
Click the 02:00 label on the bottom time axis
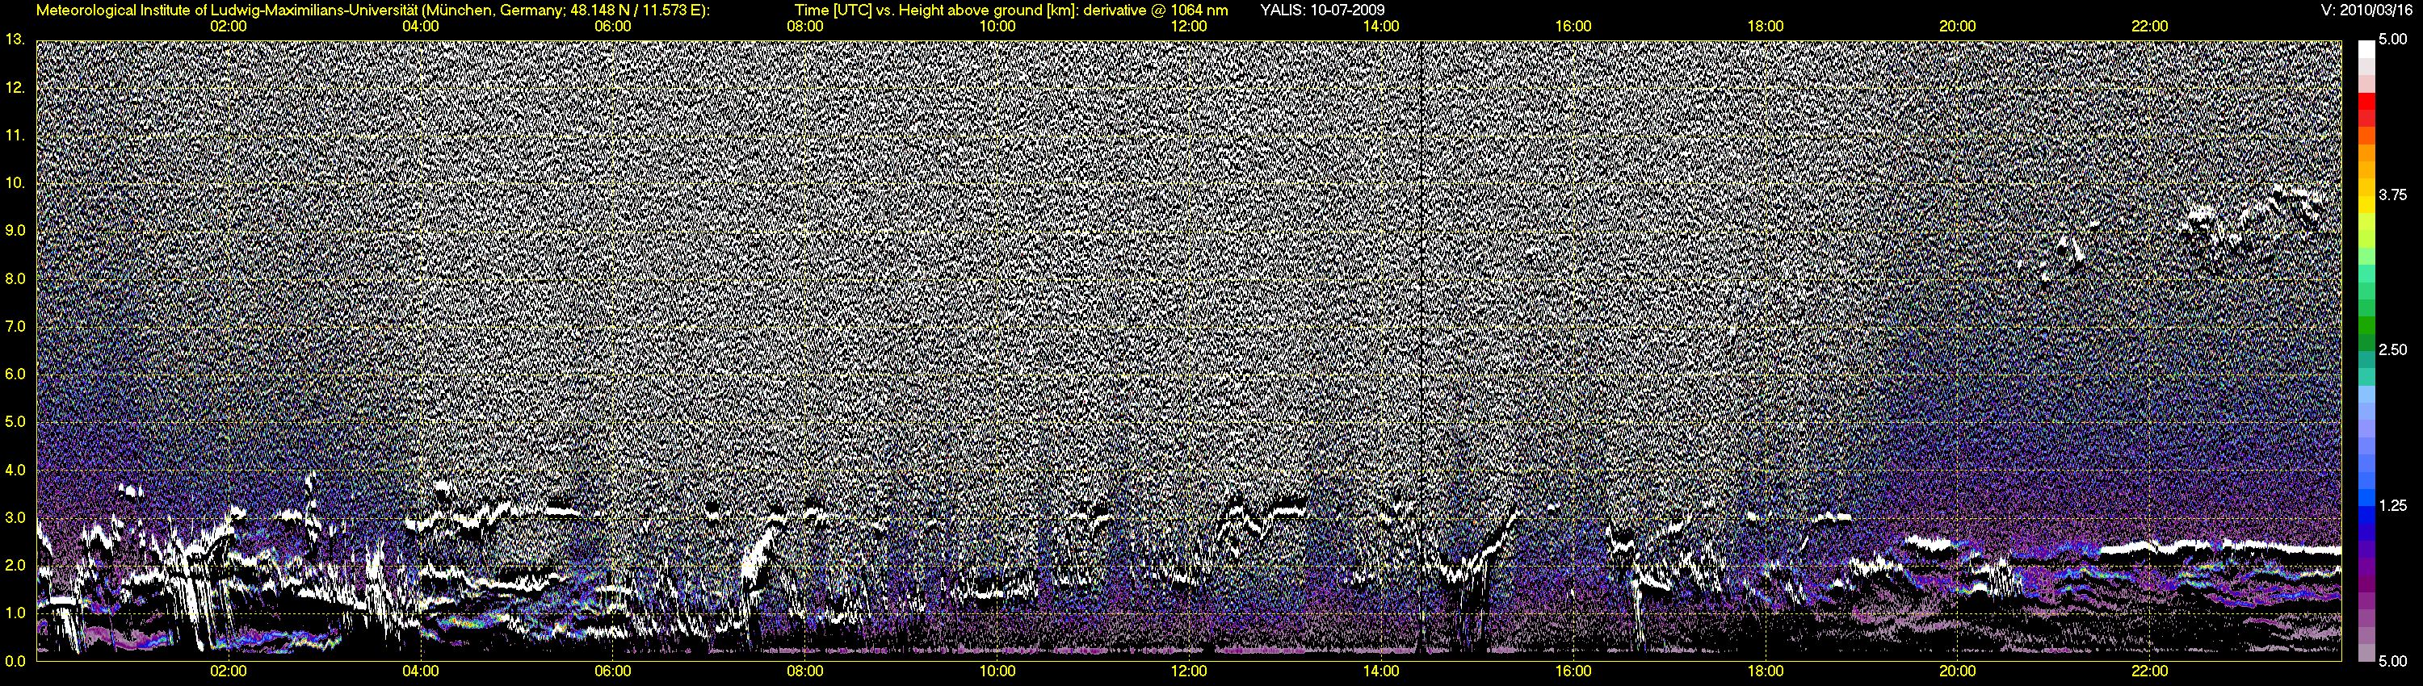(x=229, y=671)
